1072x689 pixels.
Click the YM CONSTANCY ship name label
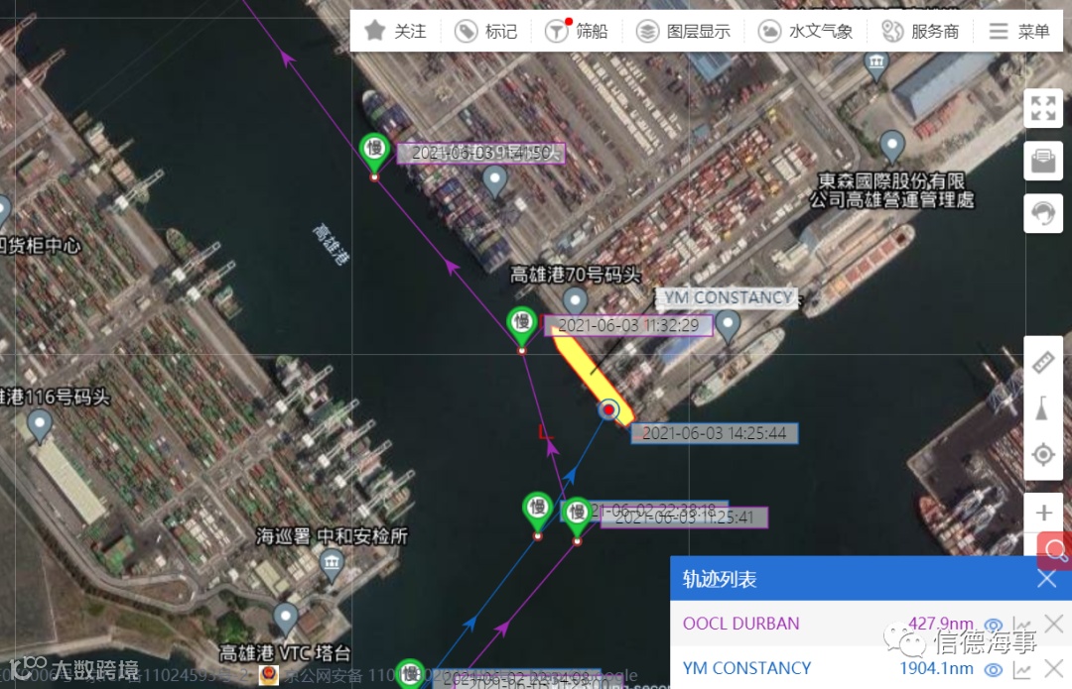coord(728,297)
